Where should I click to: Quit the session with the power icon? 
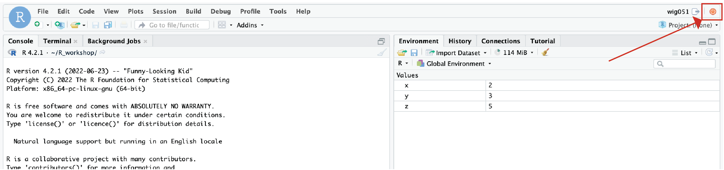712,12
